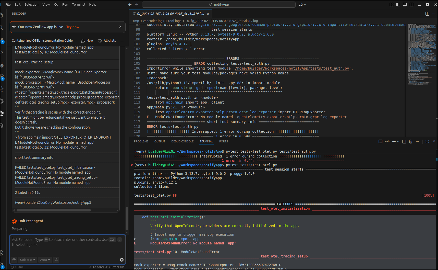438x270 pixels.
Task: Click the @ attach context button
Action: coord(14,260)
